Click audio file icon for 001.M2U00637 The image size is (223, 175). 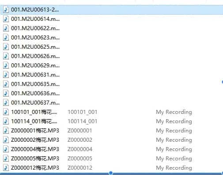coord(6,103)
